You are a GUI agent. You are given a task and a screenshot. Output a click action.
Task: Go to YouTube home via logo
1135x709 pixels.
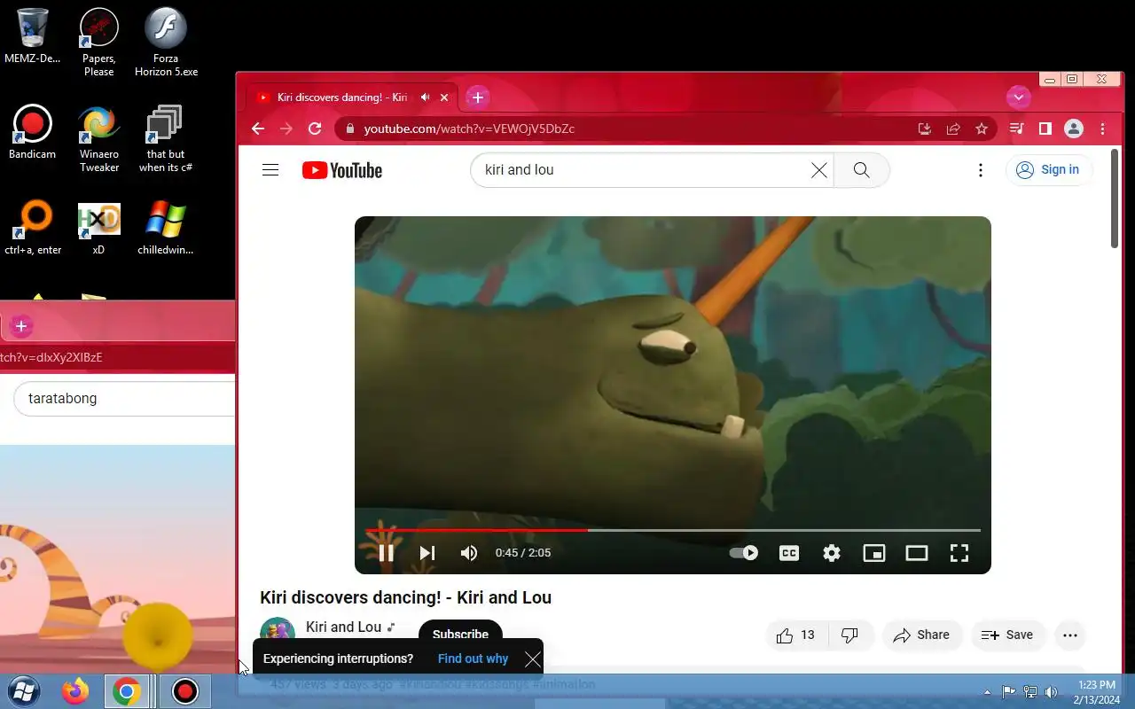pos(341,170)
